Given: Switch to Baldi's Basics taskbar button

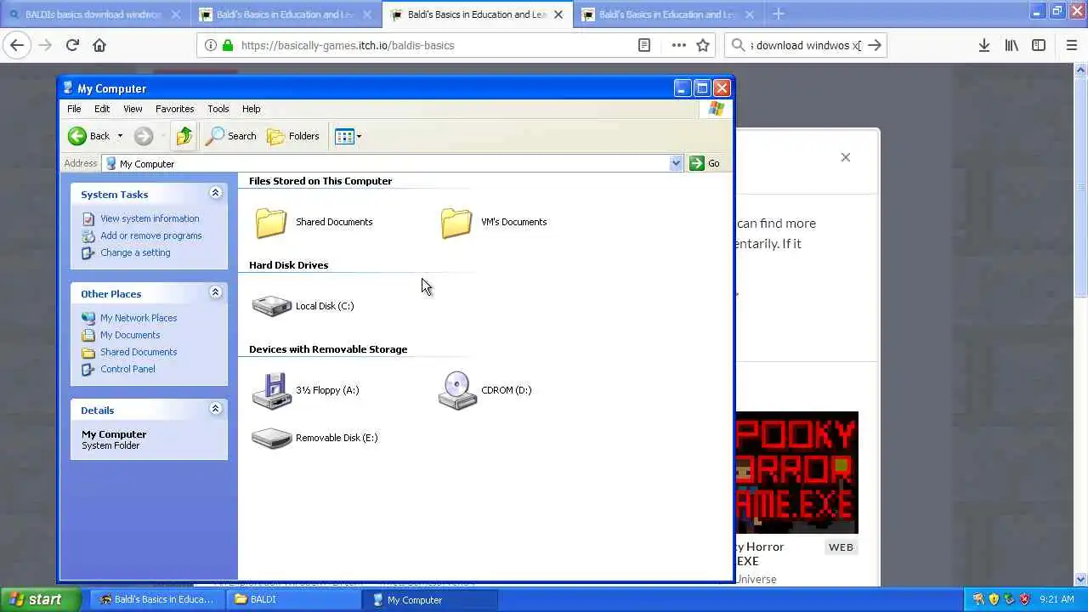Looking at the screenshot, I should pyautogui.click(x=158, y=599).
